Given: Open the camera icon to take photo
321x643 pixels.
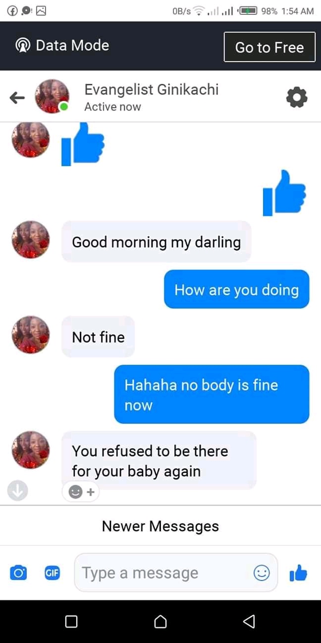Looking at the screenshot, I should pyautogui.click(x=18, y=573).
